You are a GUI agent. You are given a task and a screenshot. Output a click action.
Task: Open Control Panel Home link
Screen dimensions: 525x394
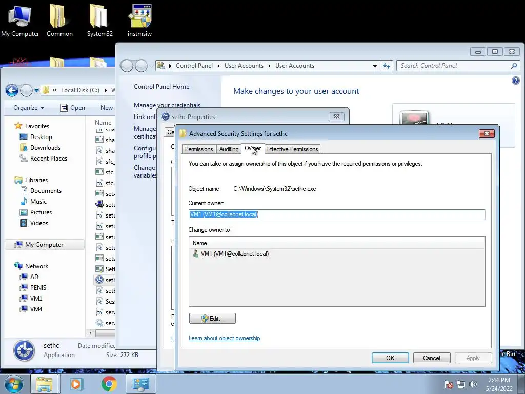161,86
